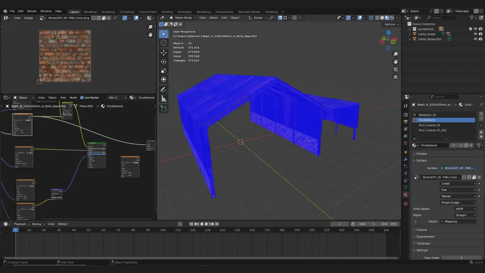Play the animation in timeline
This screenshot has width=485, height=273.
206,224
